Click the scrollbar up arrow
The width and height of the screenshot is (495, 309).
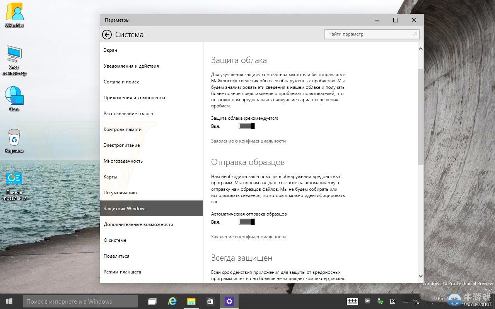coord(421,49)
